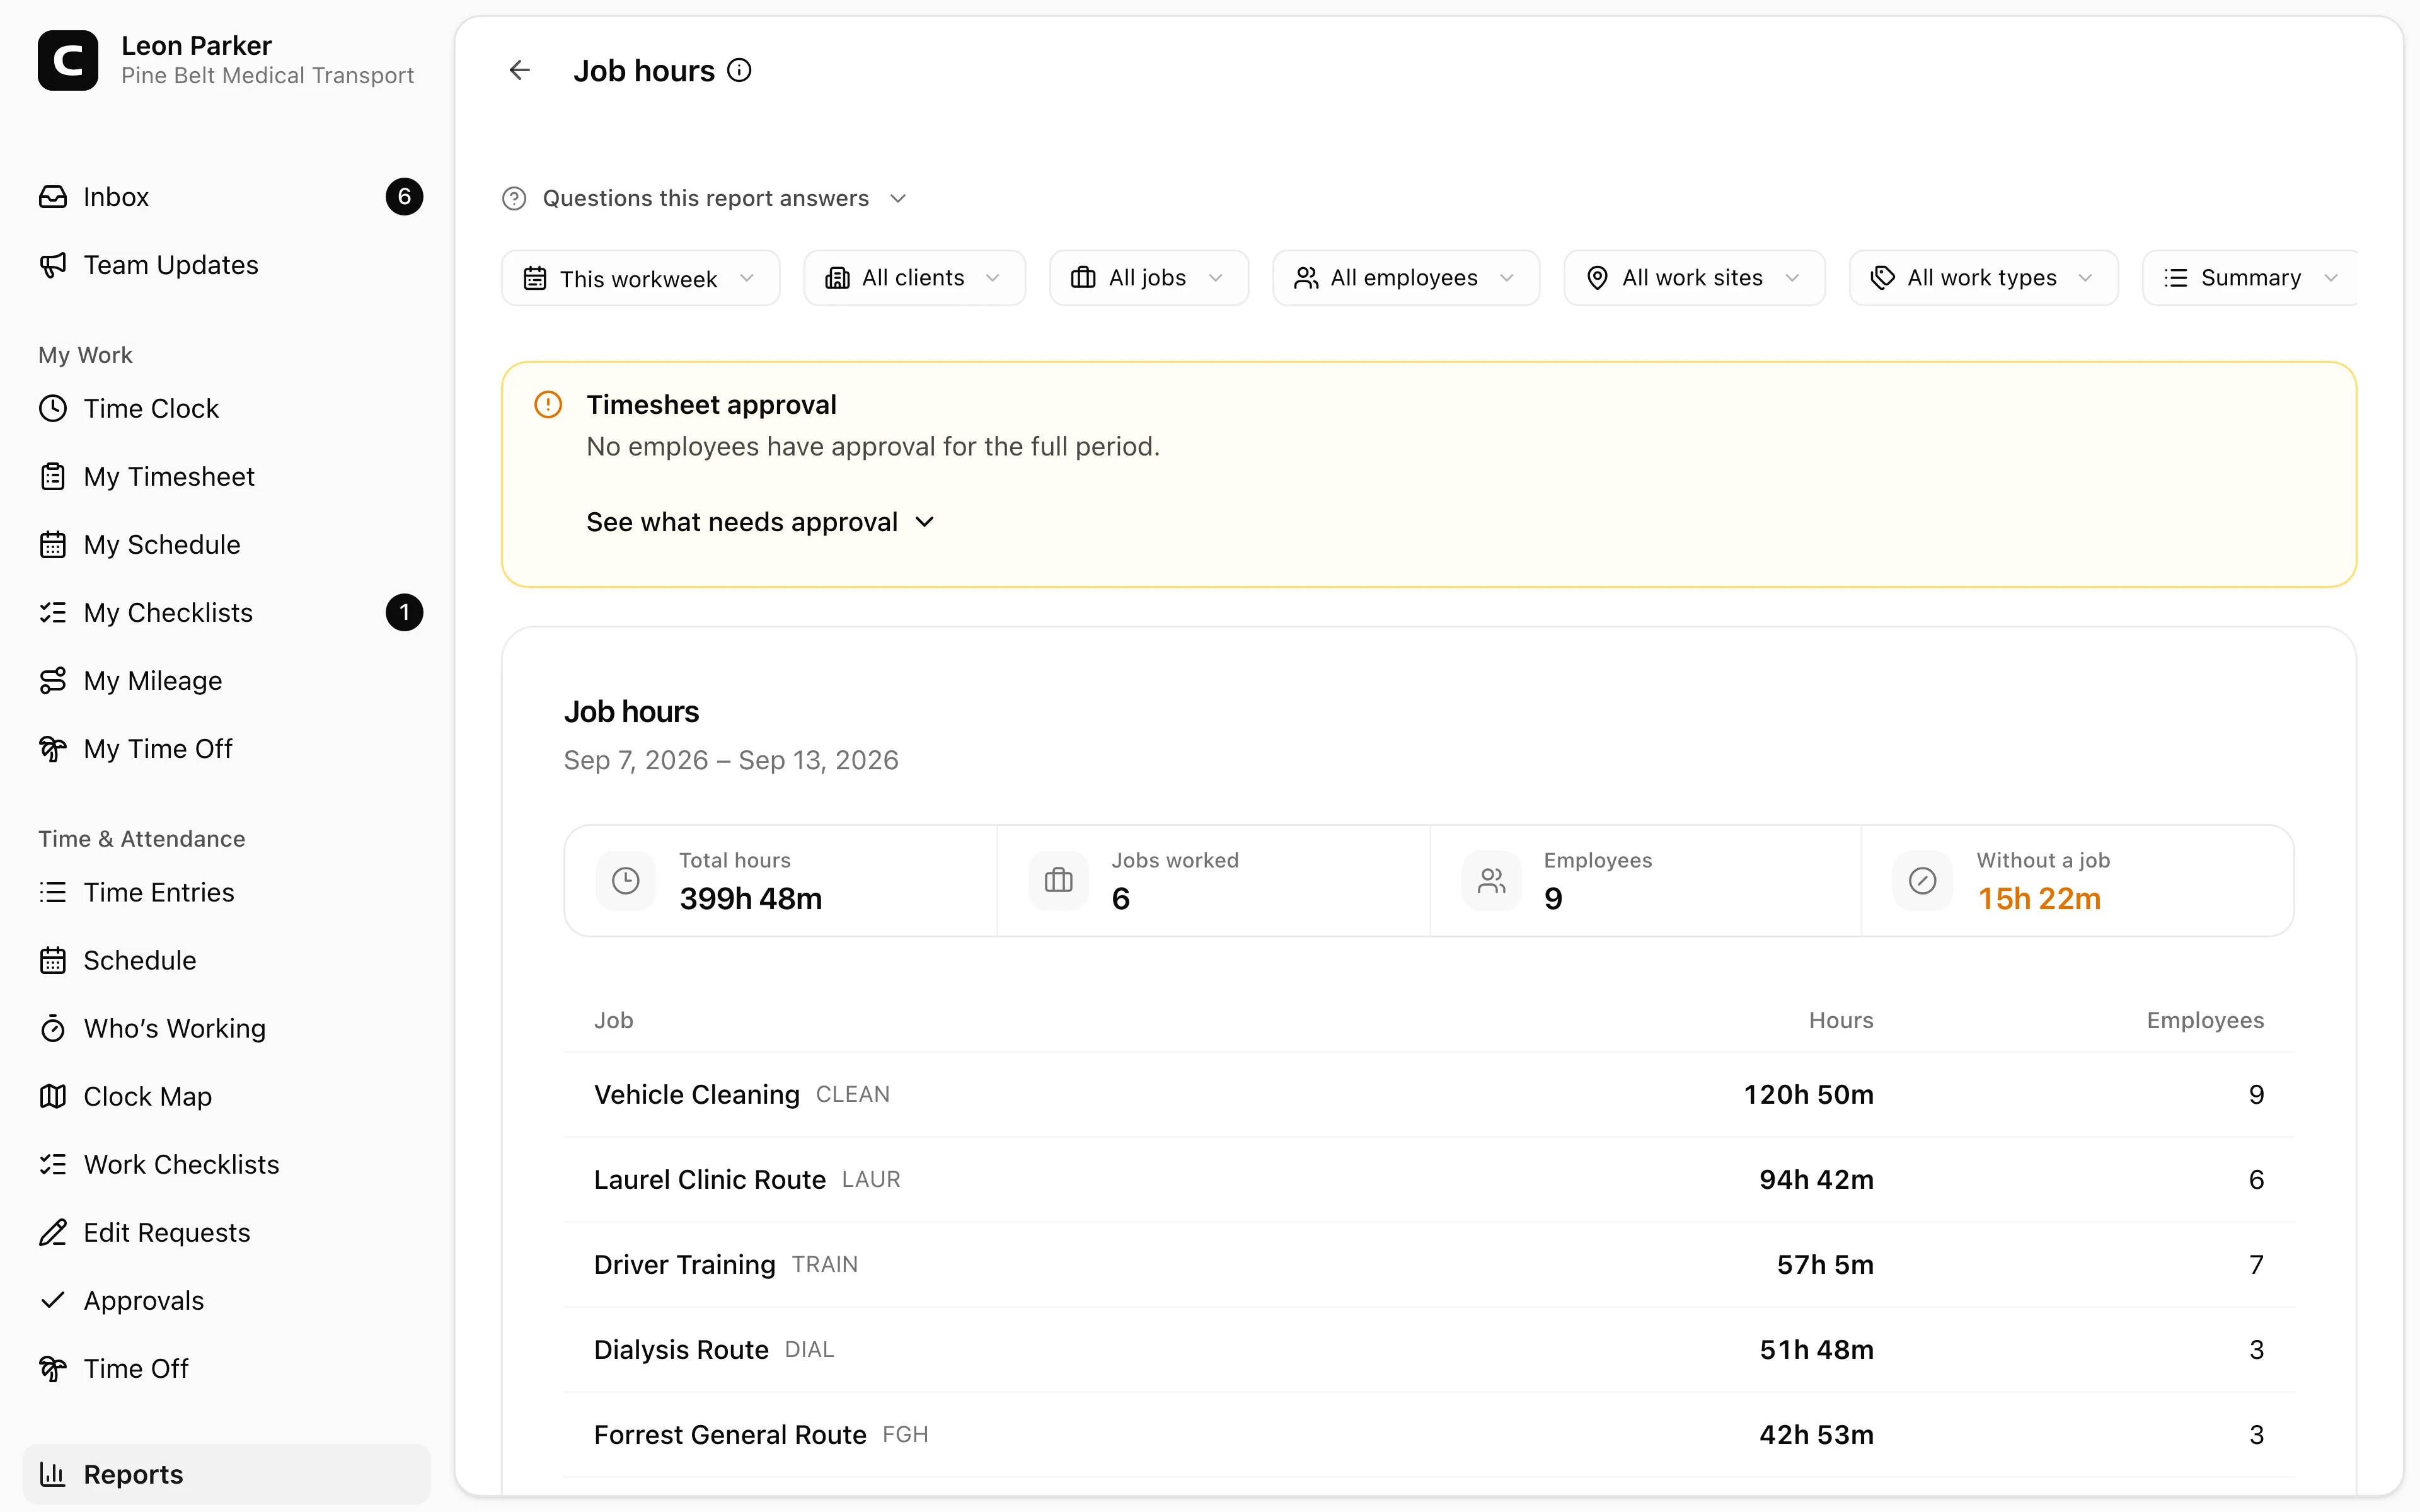Click the Approvals checkmark icon

53,1300
